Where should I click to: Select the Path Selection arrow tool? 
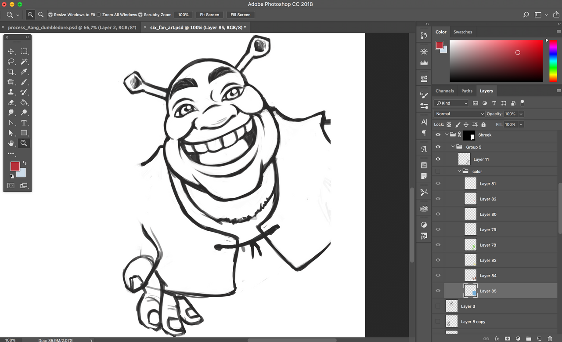11,133
